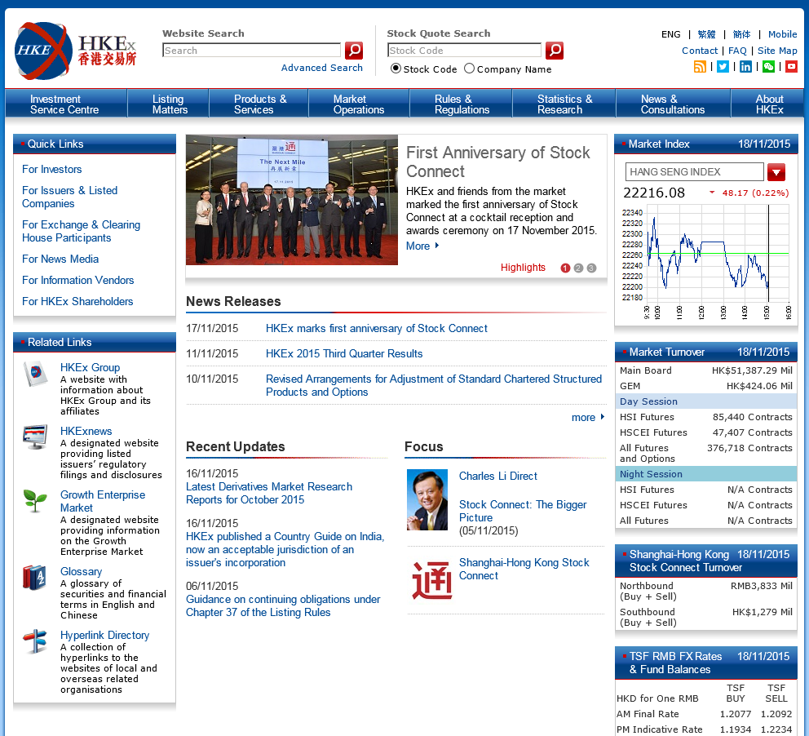Open the Listing Matters menu
Screen dimensions: 809x736
coord(168,104)
